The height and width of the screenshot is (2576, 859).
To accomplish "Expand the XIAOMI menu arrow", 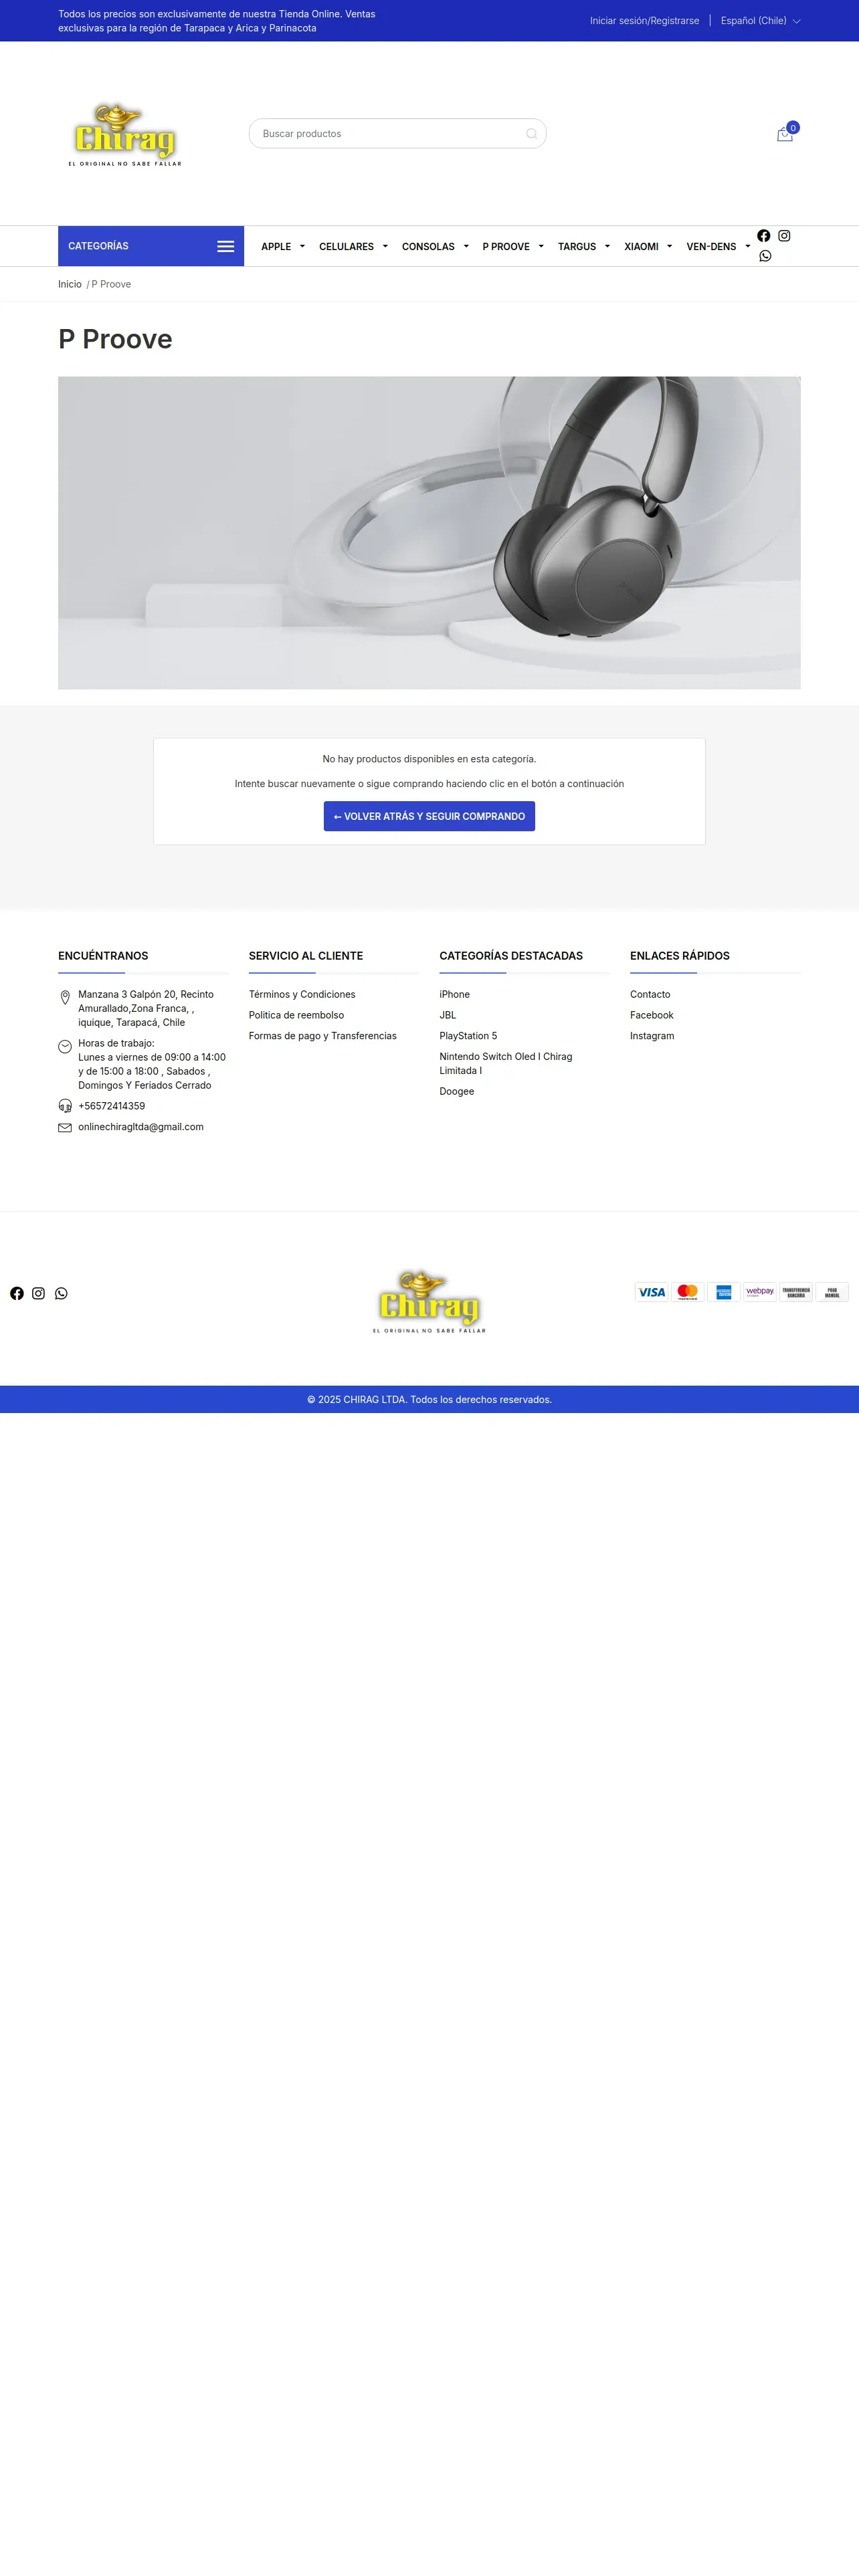I will coord(669,246).
